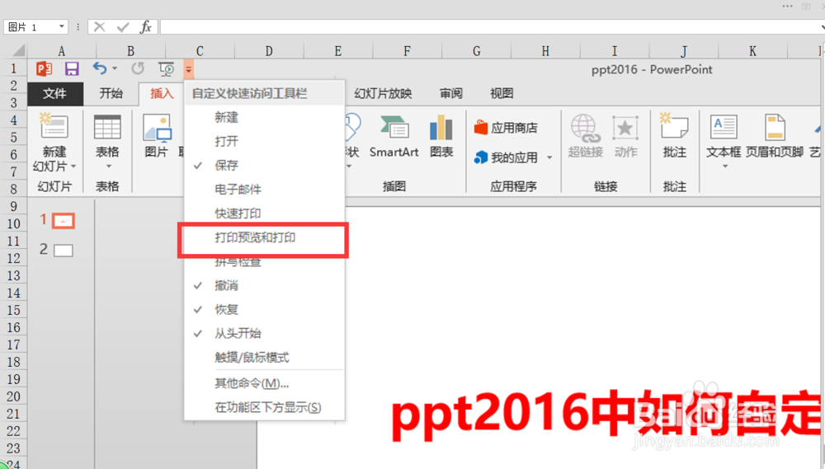Click Start From Beginning slideshow icon
The width and height of the screenshot is (825, 469).
(167, 69)
